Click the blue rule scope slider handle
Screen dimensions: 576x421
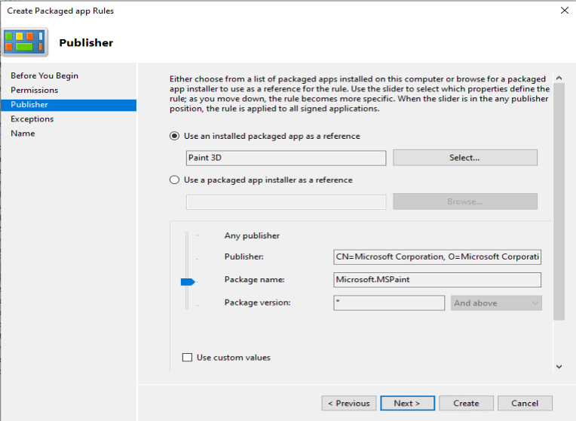tap(188, 282)
